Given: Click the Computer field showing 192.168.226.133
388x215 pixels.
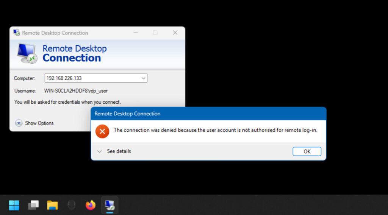Looking at the screenshot, I should 92,78.
